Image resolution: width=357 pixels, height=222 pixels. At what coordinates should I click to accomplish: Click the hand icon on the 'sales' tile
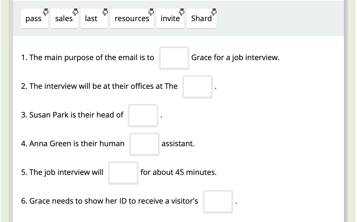click(75, 12)
